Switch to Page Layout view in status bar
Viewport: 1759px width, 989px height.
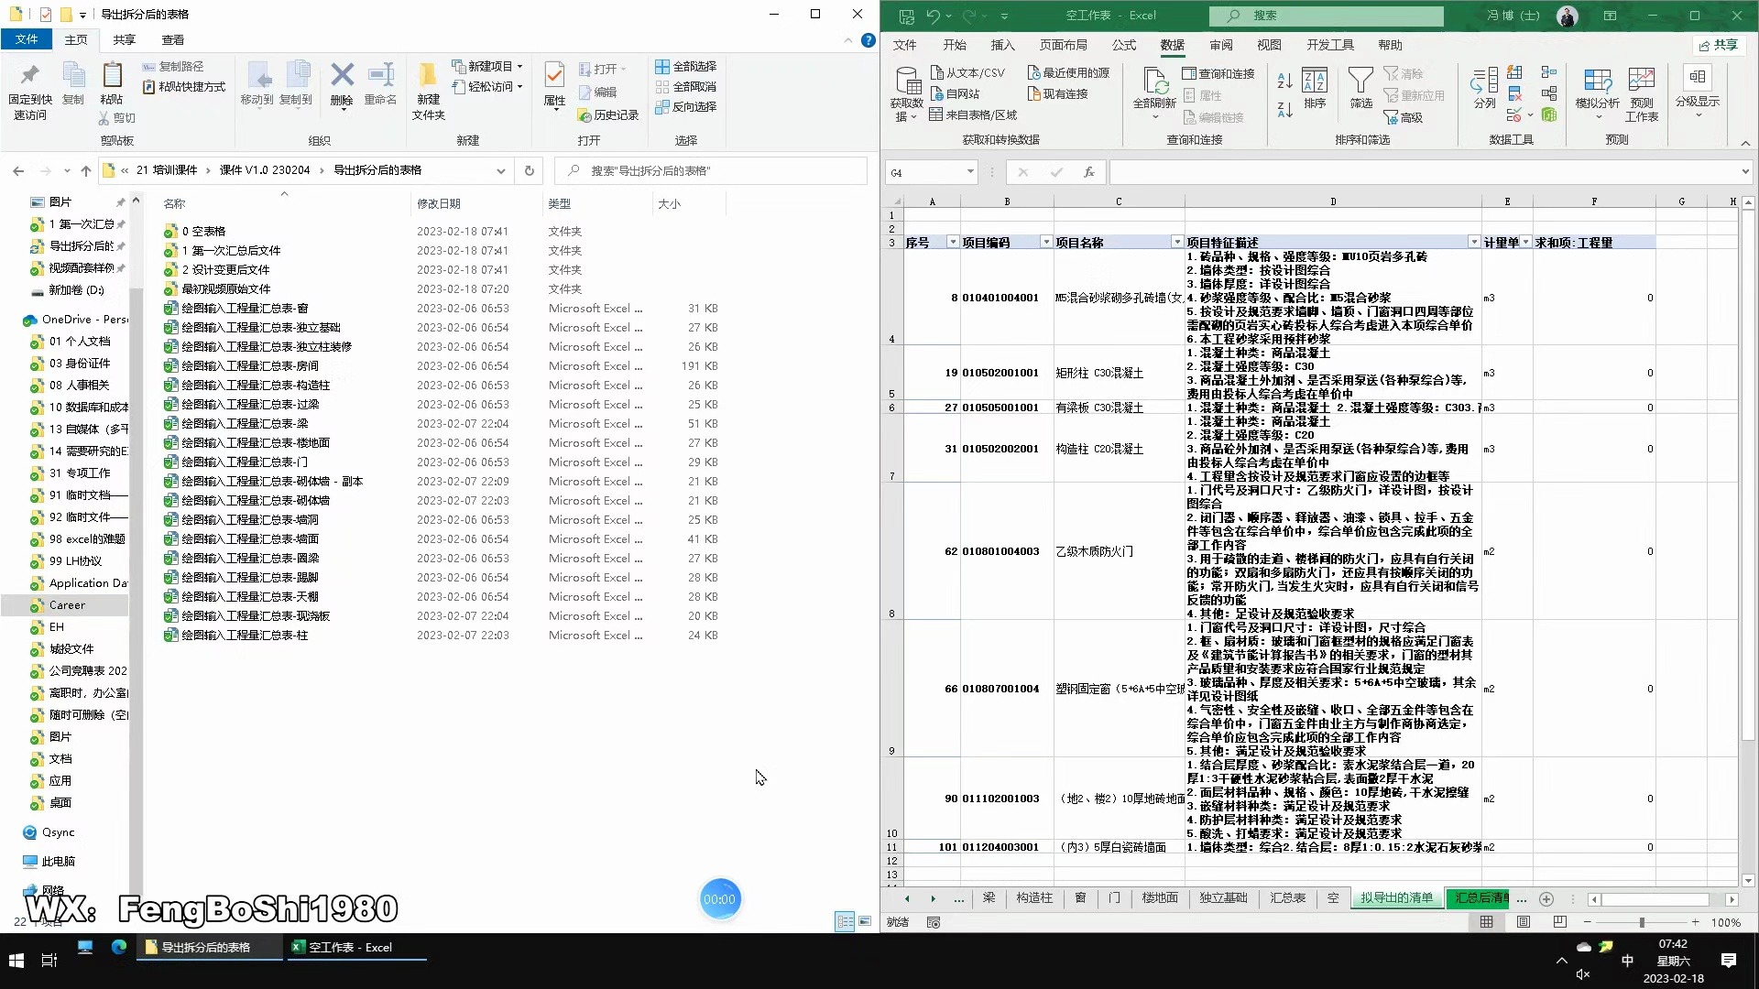[x=1523, y=922]
